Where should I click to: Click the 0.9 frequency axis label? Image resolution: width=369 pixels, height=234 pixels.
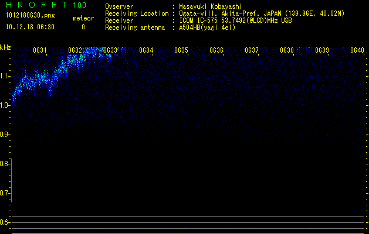click(5, 135)
